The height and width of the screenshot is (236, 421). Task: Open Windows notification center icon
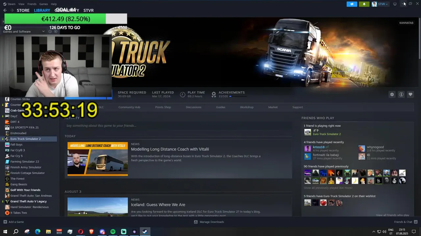414,232
